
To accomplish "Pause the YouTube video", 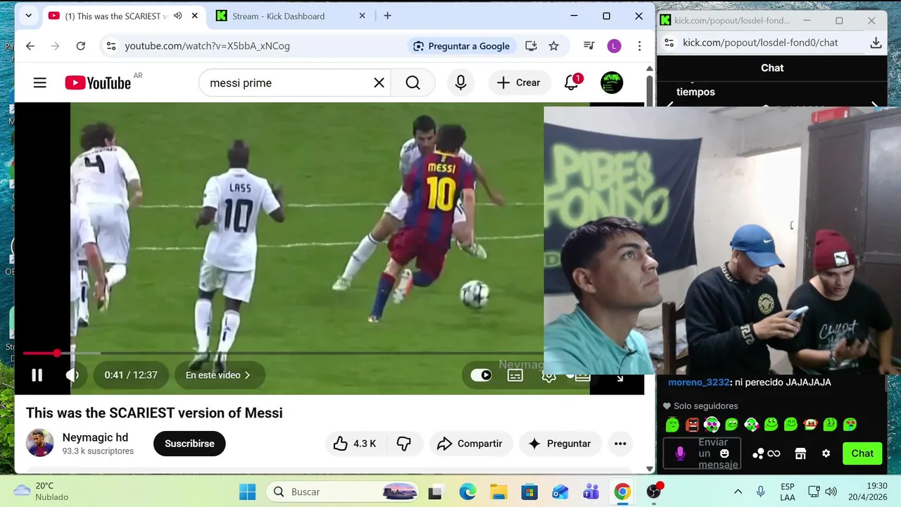I will click(x=37, y=375).
